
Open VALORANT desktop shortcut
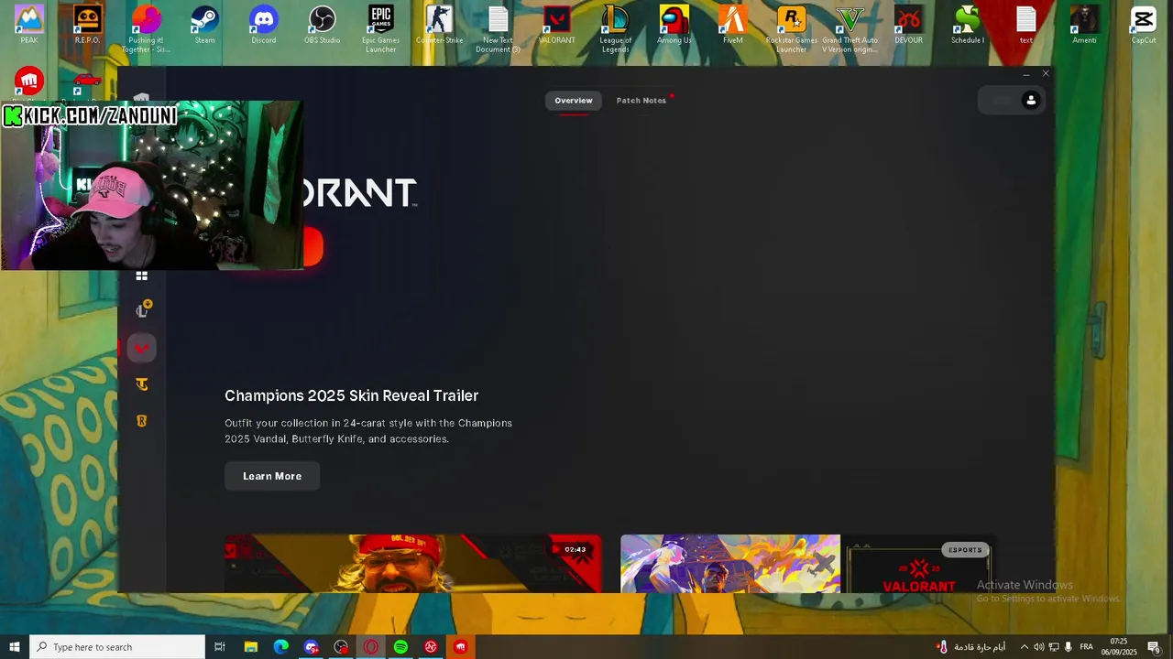coord(557,25)
